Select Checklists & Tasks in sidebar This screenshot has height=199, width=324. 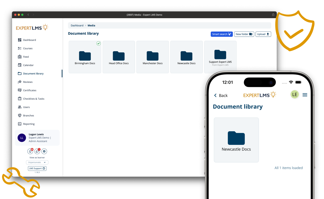[34, 99]
